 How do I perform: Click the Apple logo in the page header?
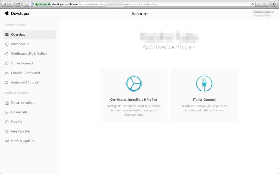7,13
